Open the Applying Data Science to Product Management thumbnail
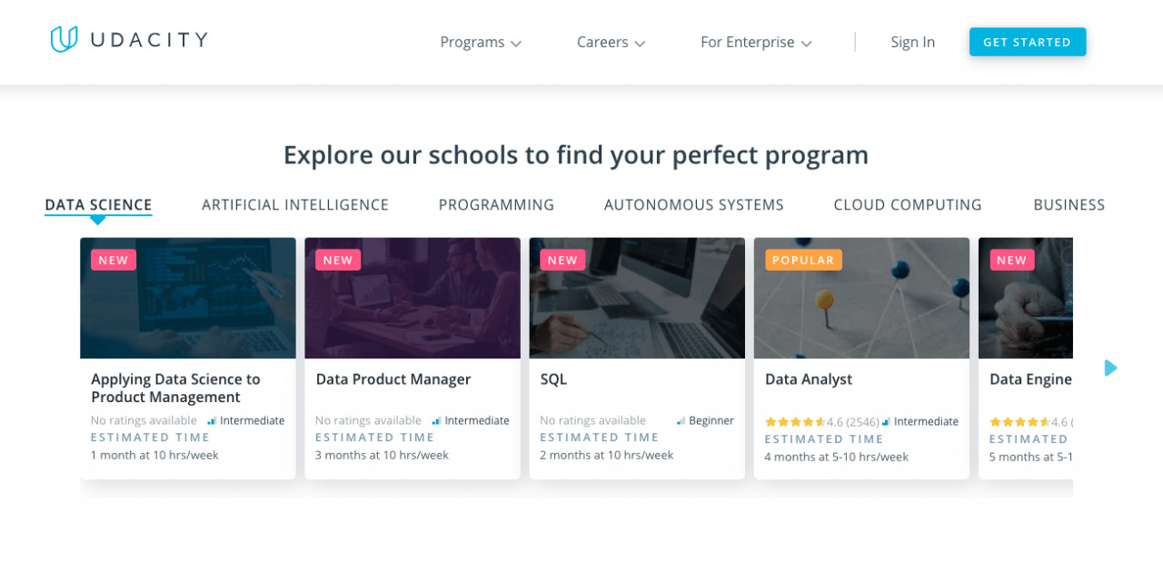Screen dimensions: 1163x581 [x=188, y=298]
